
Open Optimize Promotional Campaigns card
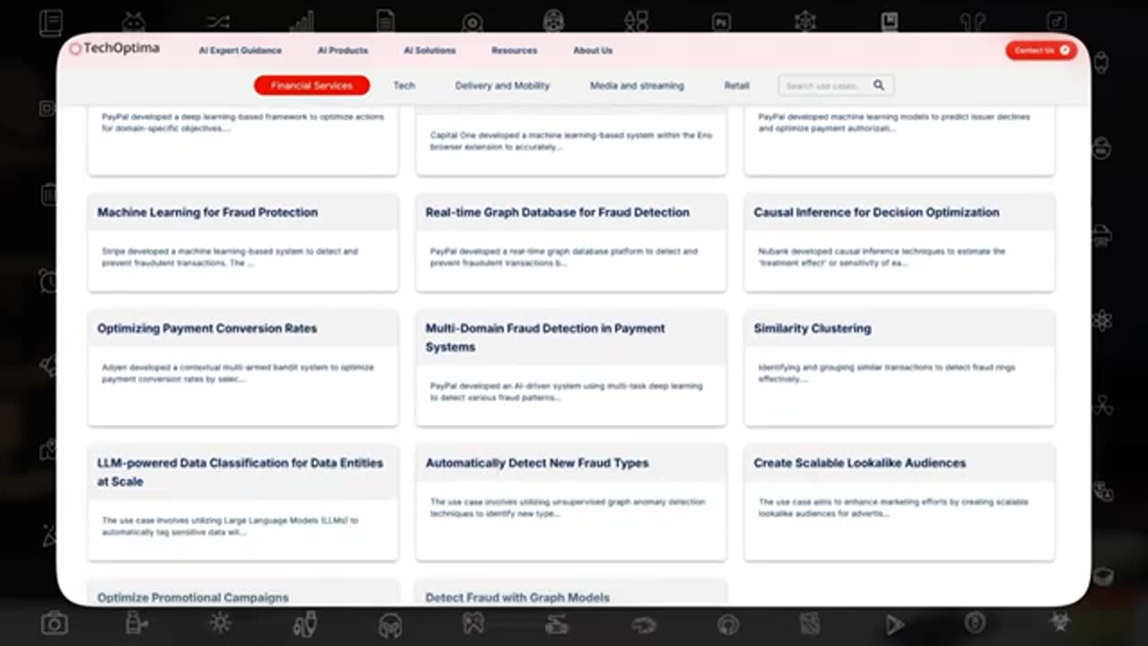tap(243, 593)
